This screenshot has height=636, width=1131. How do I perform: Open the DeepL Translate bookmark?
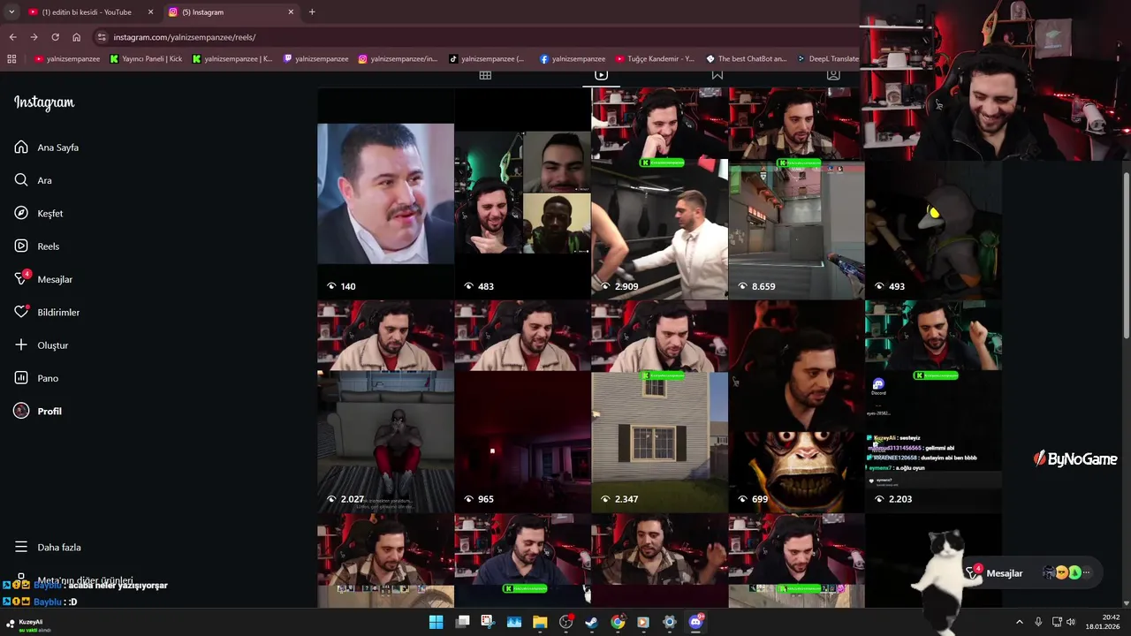click(828, 59)
